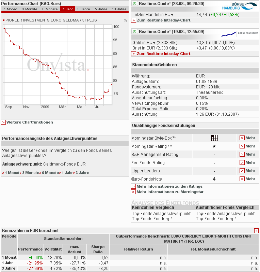The image size is (260, 272).
Task: Open the 6 Monate ranking list link
Action: [50, 173]
